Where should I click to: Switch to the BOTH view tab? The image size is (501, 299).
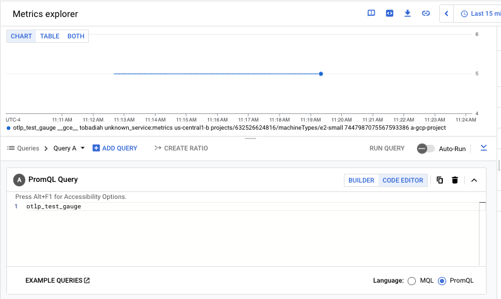tap(76, 36)
